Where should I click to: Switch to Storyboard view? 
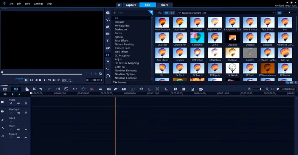coord(5,89)
